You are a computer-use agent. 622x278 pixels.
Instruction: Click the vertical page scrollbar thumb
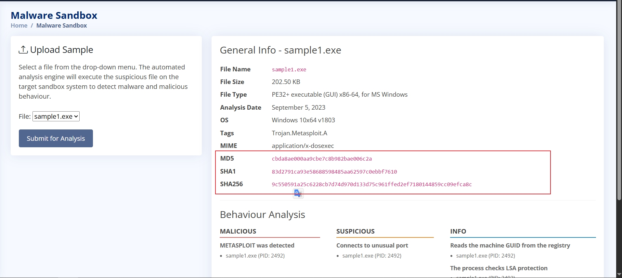coord(619,101)
